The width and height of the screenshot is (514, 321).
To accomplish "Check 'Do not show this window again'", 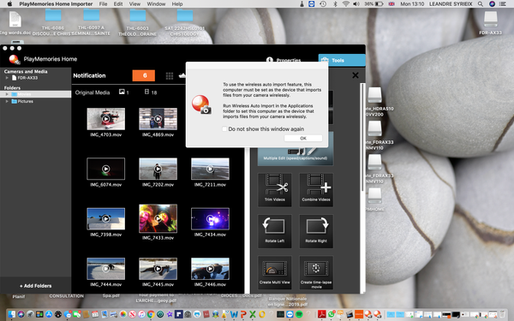I will pyautogui.click(x=224, y=129).
